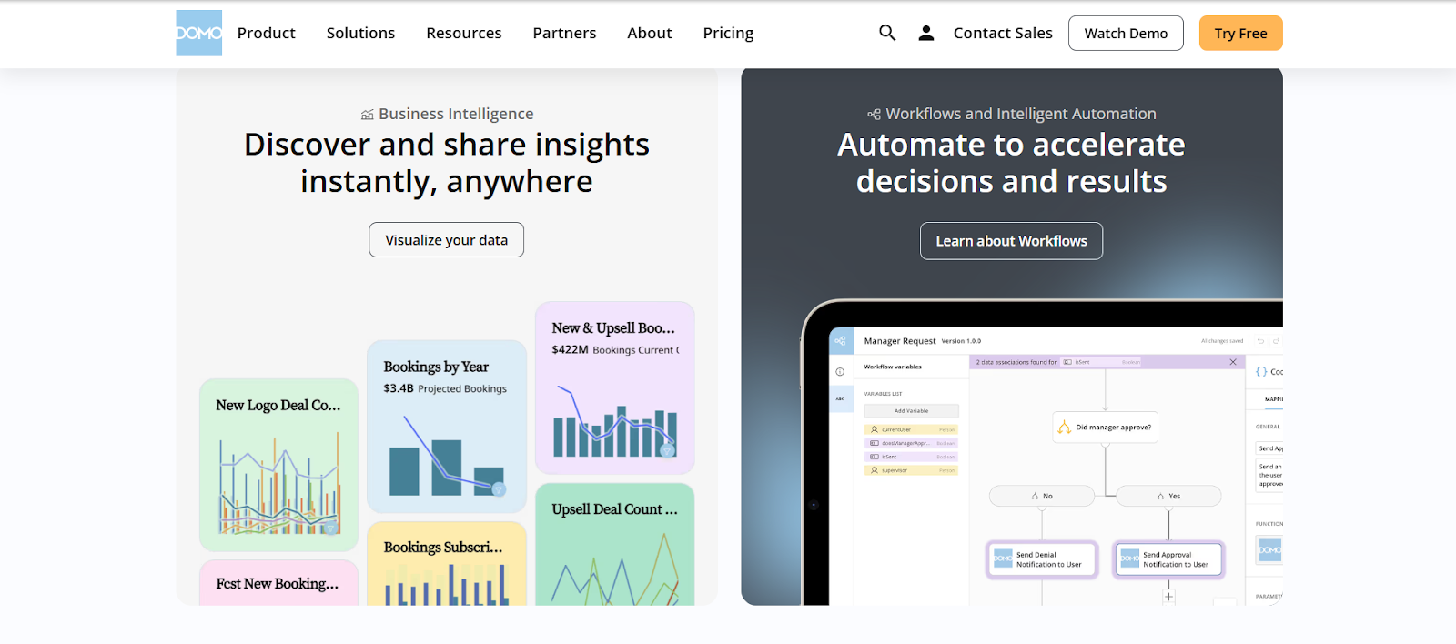1456x644 pixels.
Task: Click the Automate to accelerate decisions heading
Action: point(1011,163)
